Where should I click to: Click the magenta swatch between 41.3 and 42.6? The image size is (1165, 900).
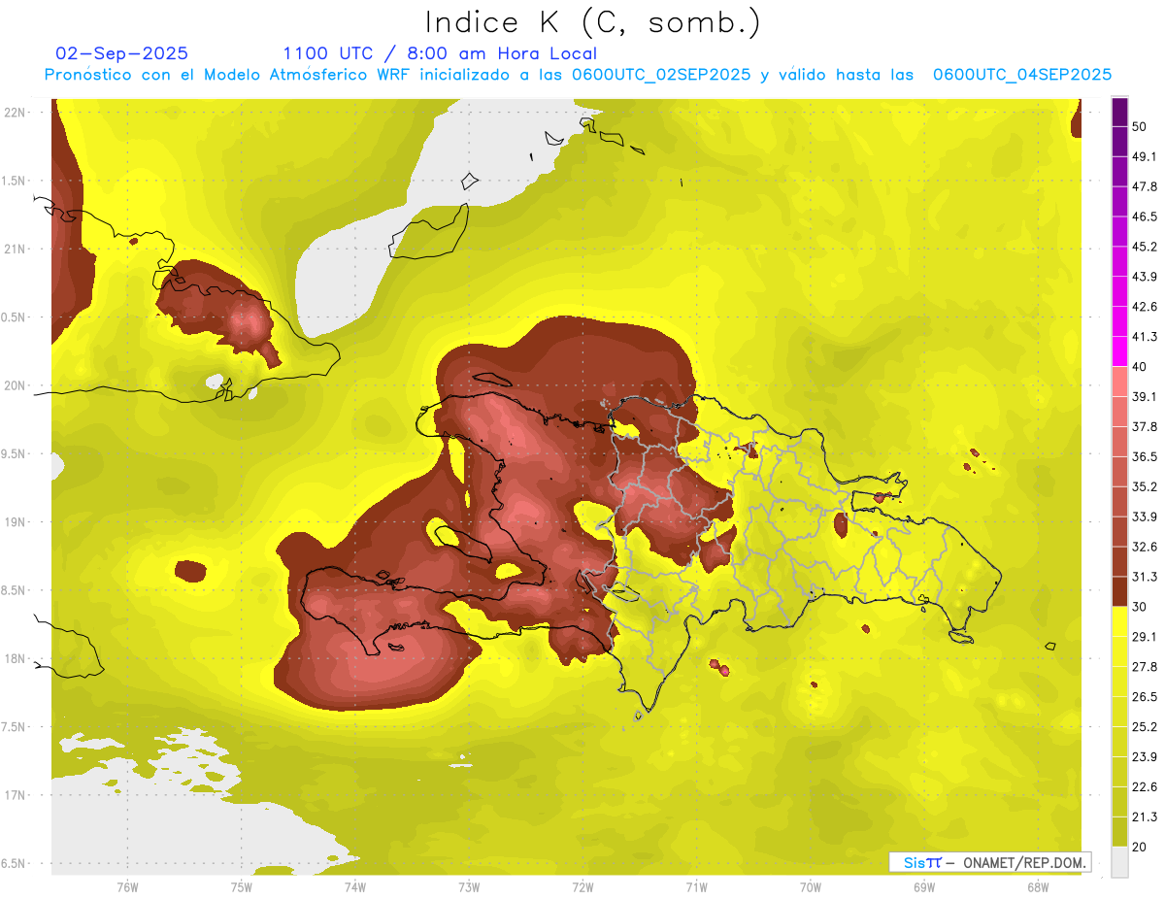[1119, 322]
